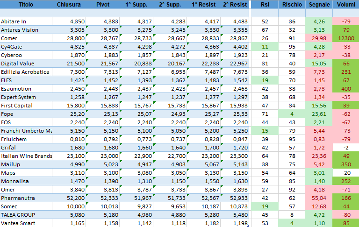
Task: Click Franchi Umberto's Rsi value 15
Action: tap(265, 131)
